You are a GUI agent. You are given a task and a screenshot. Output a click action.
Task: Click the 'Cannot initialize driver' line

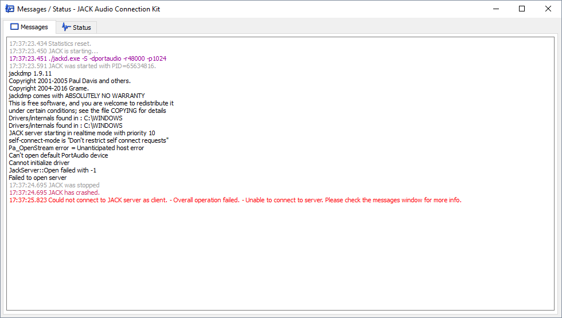coord(39,163)
